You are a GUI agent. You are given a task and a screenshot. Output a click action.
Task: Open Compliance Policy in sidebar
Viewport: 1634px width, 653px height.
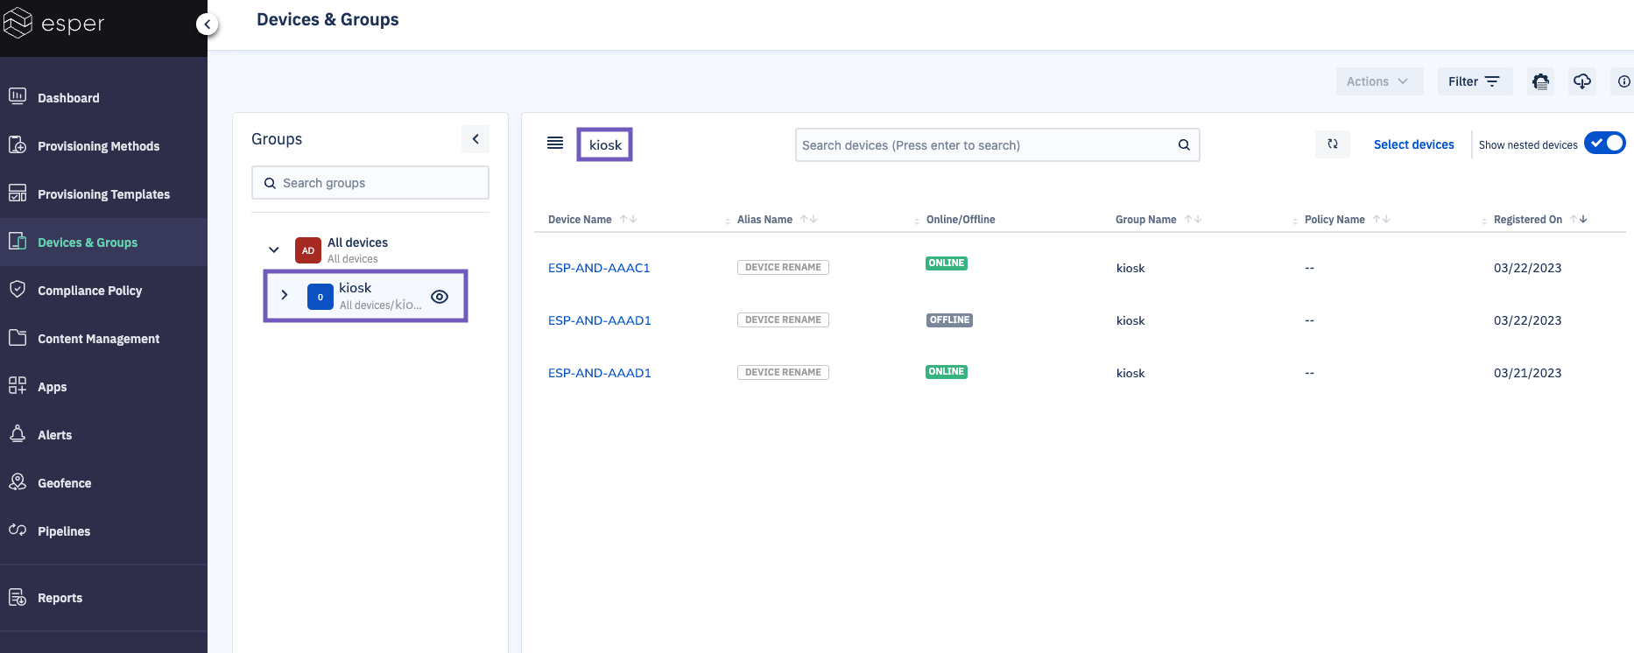coord(89,291)
